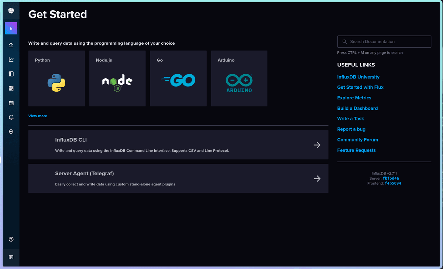
Task: Click the Get Started page title
Action: pyautogui.click(x=58, y=14)
